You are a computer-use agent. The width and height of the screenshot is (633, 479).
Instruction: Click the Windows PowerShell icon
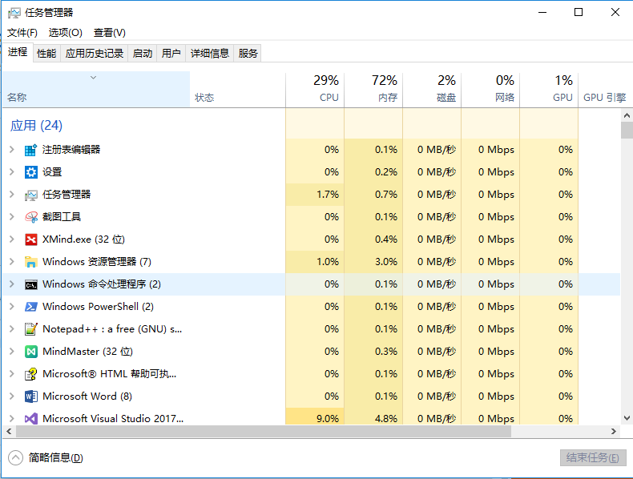pos(31,307)
